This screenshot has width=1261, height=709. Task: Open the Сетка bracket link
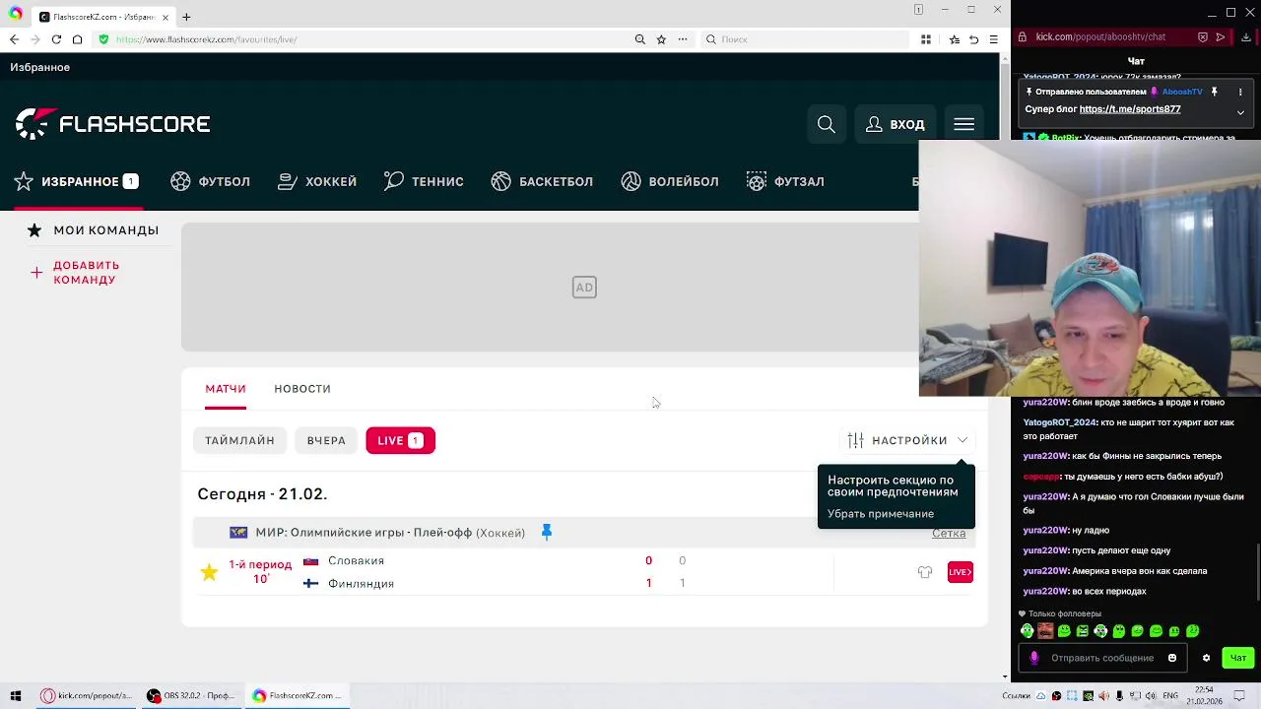[x=949, y=533]
